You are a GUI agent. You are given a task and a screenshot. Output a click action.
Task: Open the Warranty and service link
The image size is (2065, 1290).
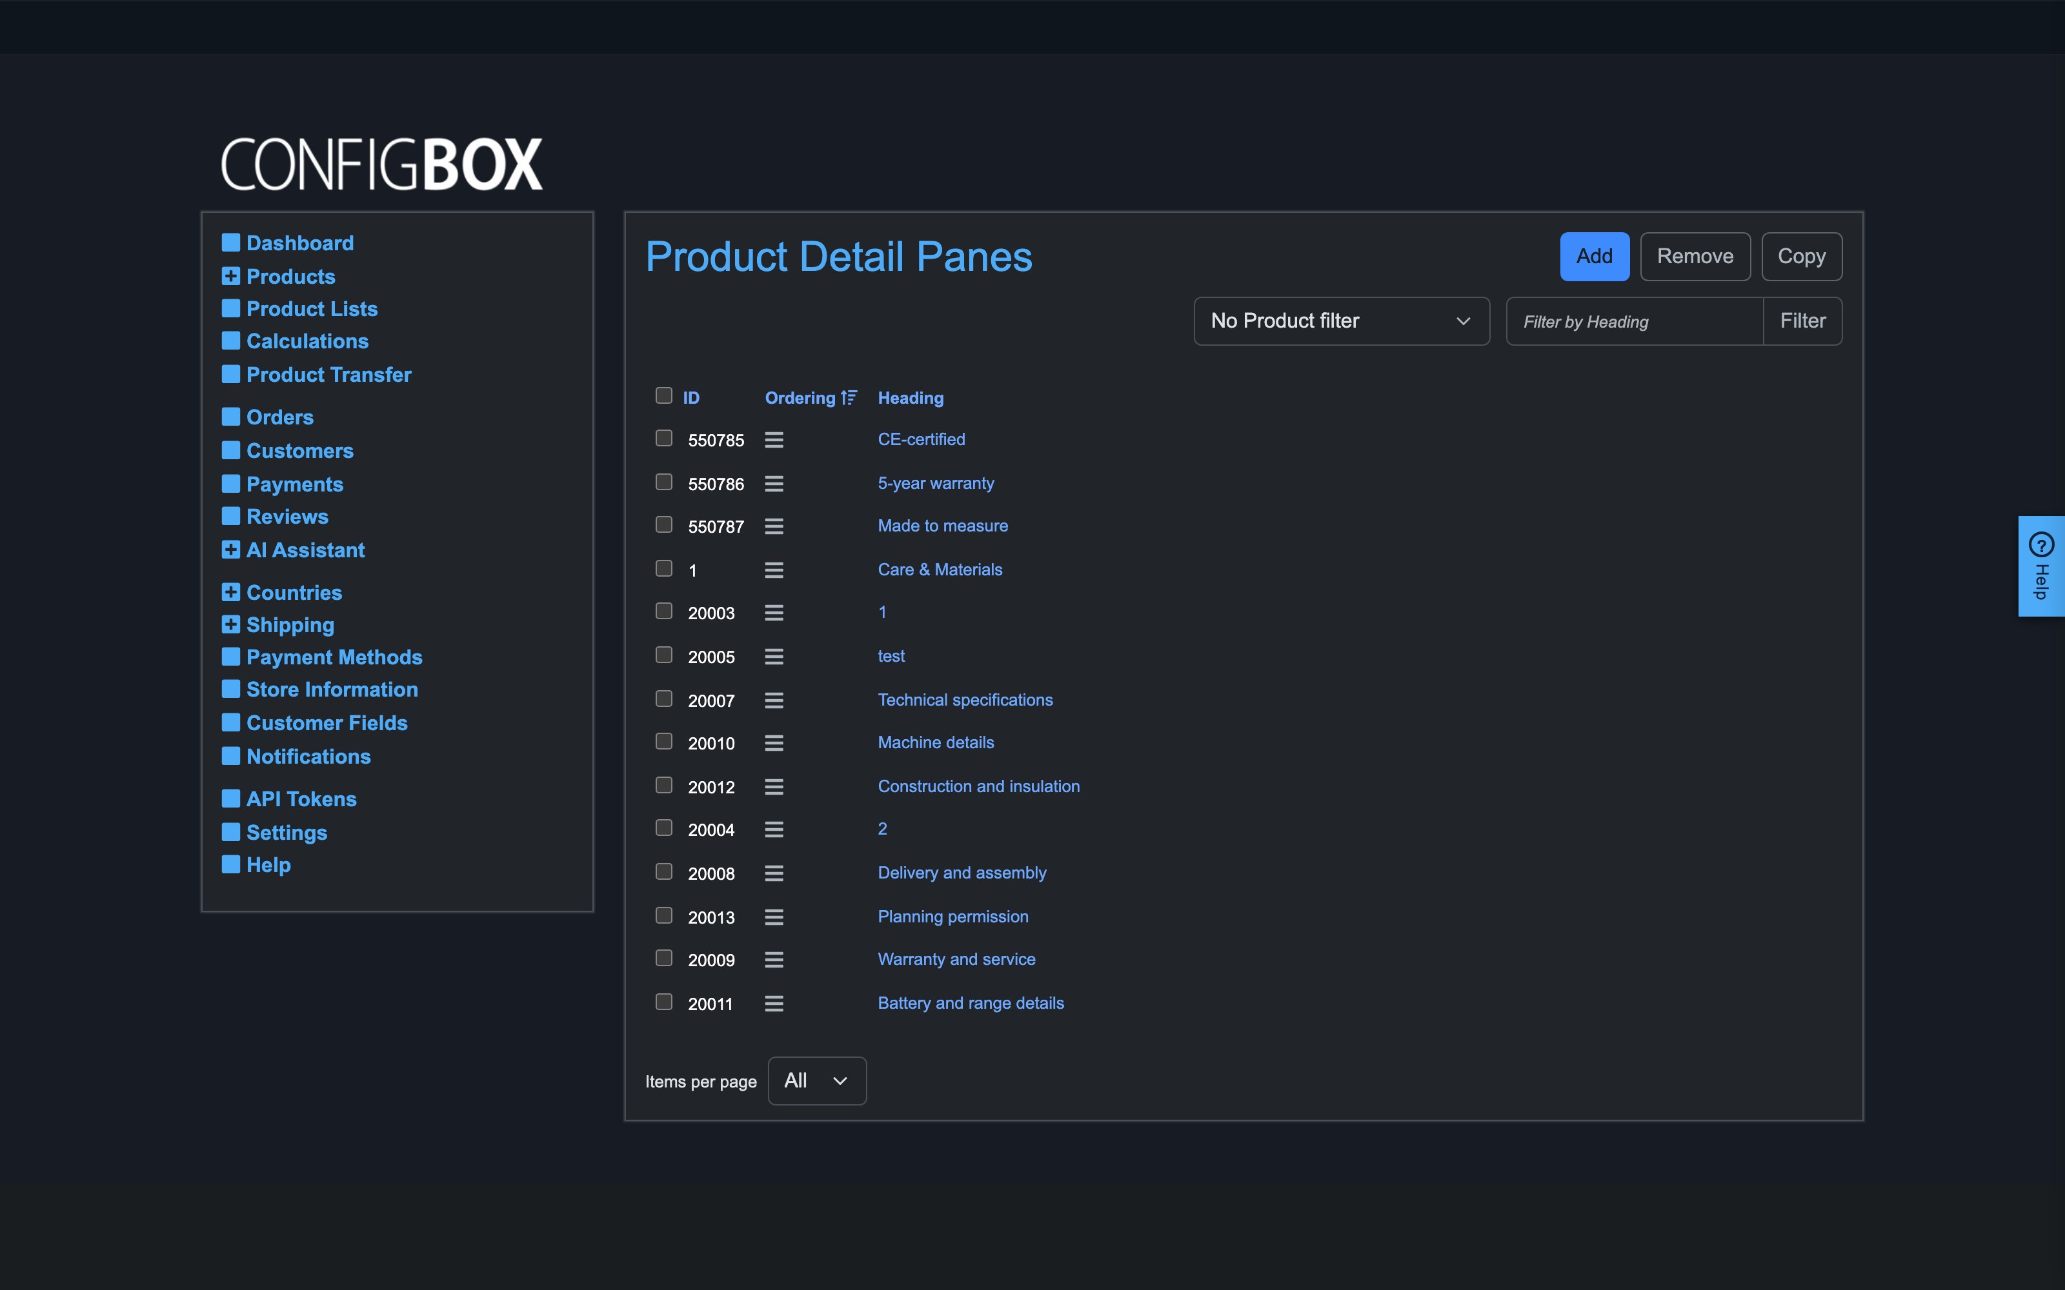pyautogui.click(x=956, y=959)
